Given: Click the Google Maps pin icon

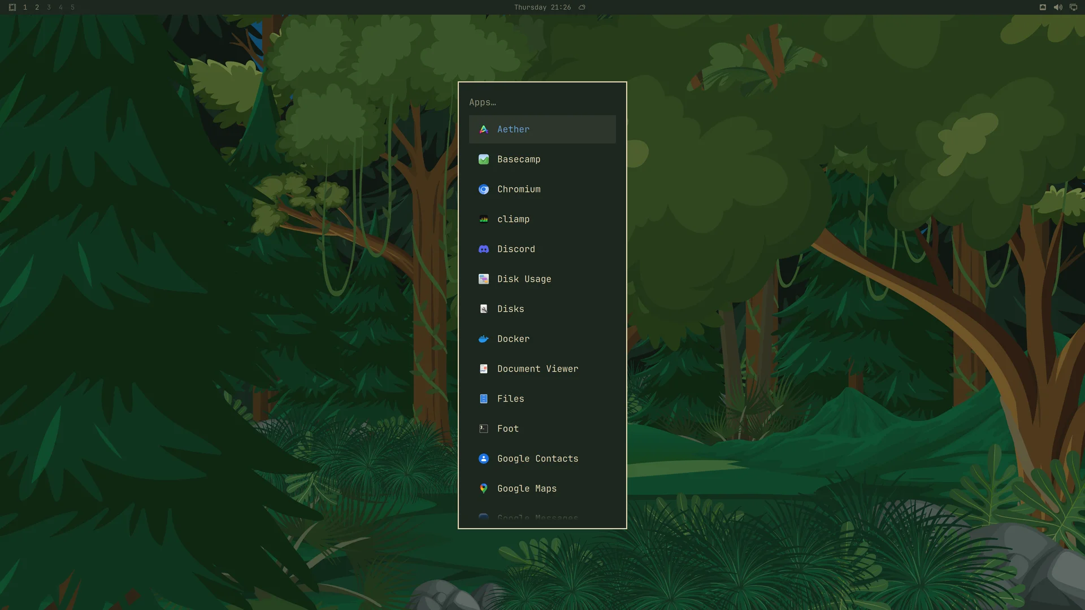Looking at the screenshot, I should (x=484, y=489).
